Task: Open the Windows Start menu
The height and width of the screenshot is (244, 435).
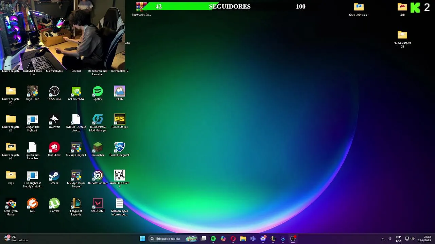Action: pyautogui.click(x=142, y=239)
